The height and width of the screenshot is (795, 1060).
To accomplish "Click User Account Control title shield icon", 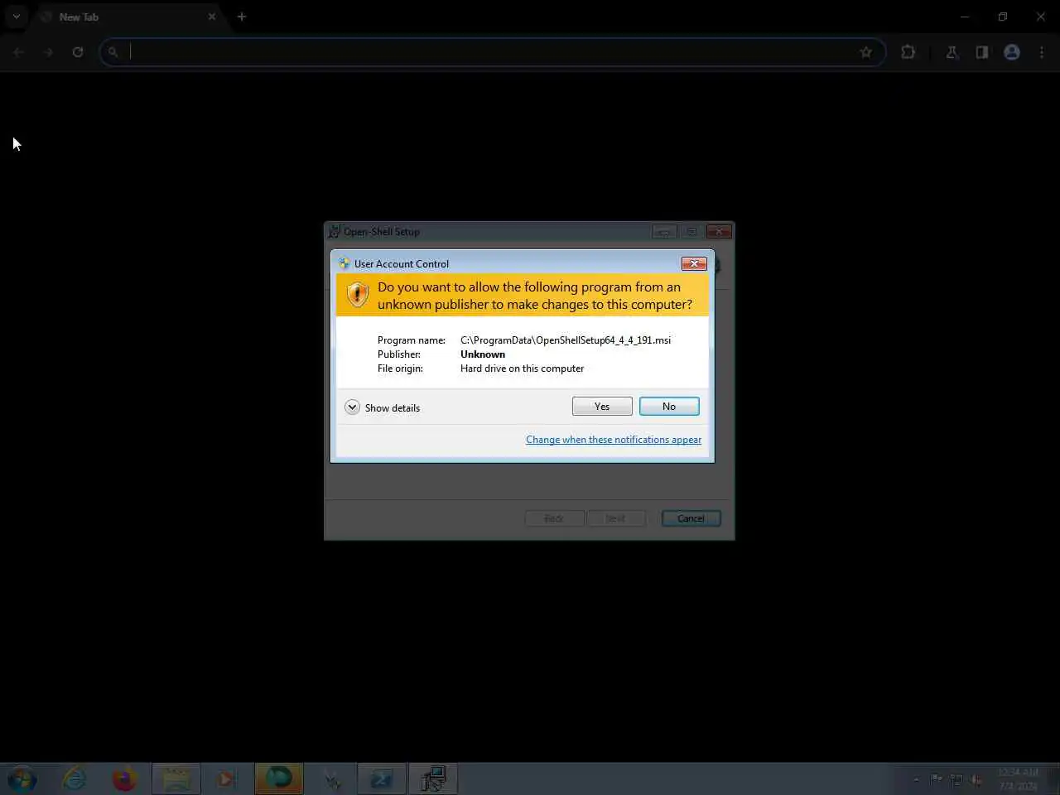I will [344, 263].
